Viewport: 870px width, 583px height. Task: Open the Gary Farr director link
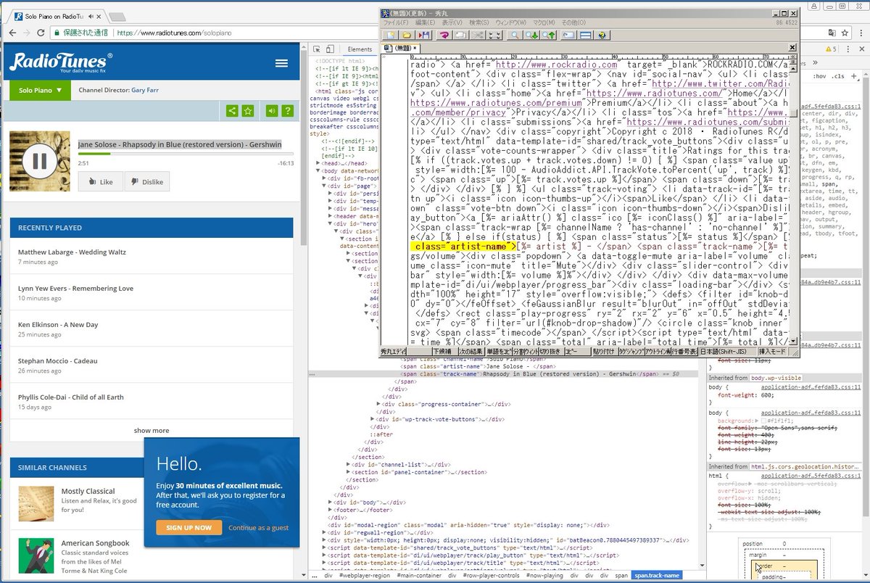pos(146,91)
